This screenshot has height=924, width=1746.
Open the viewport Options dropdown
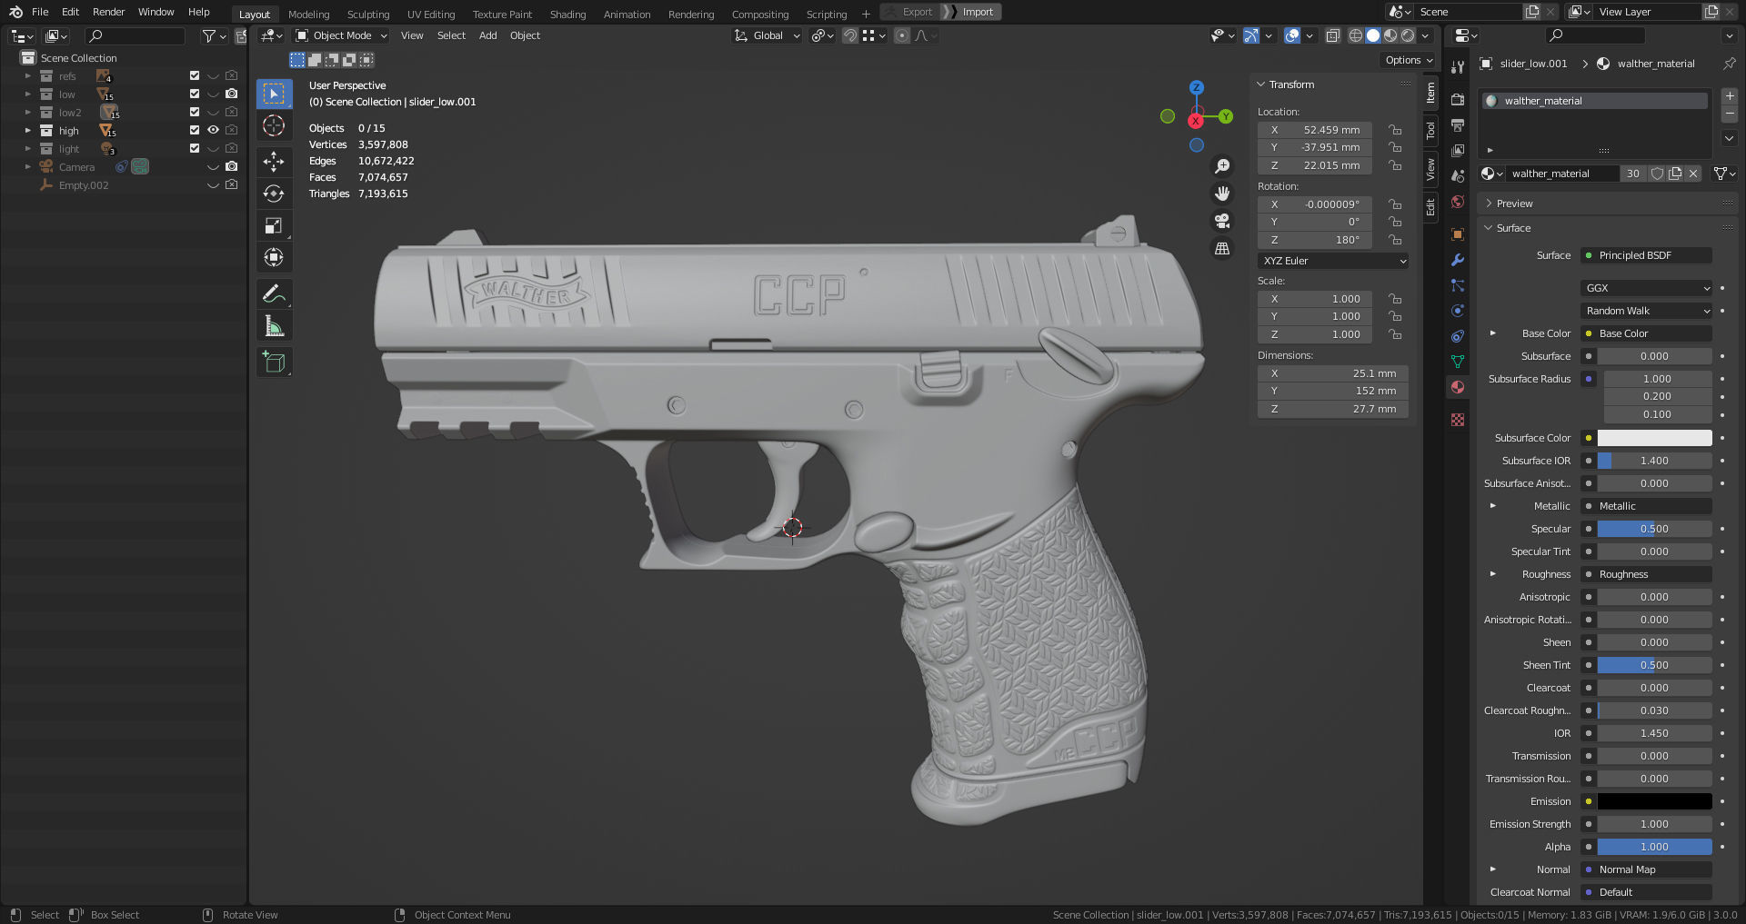(1408, 60)
